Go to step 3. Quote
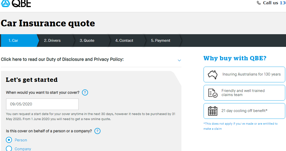Viewport: 286px width, 151px height. (90, 41)
